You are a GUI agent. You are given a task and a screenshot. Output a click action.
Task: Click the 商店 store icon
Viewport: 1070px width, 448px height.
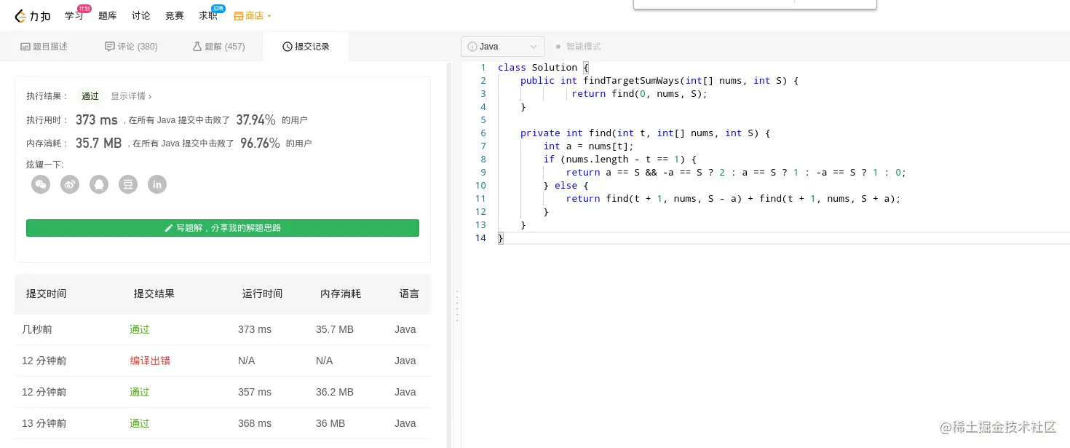click(239, 16)
